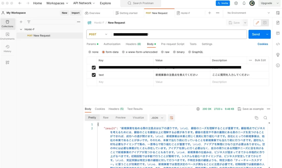Search within the response body

265,118
